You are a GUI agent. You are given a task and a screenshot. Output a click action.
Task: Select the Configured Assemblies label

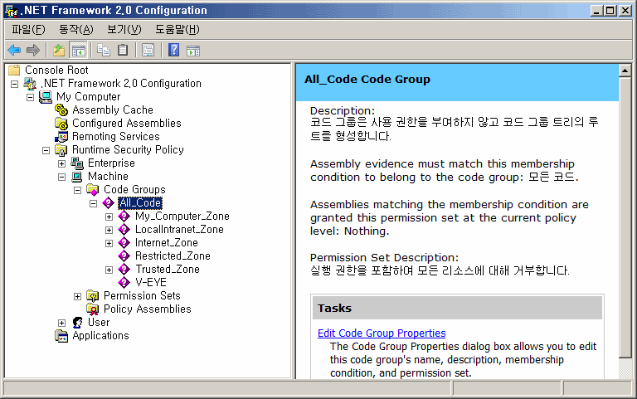(x=126, y=123)
